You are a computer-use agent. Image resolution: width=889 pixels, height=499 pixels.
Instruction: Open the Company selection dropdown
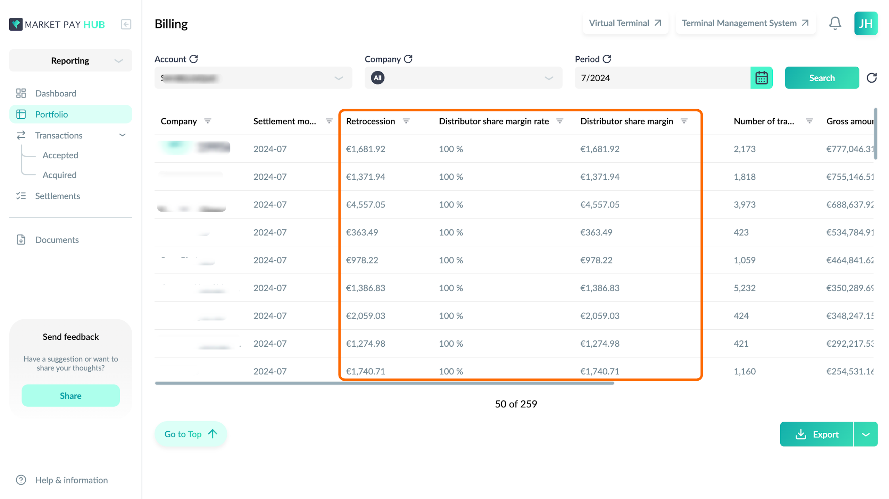coord(463,78)
